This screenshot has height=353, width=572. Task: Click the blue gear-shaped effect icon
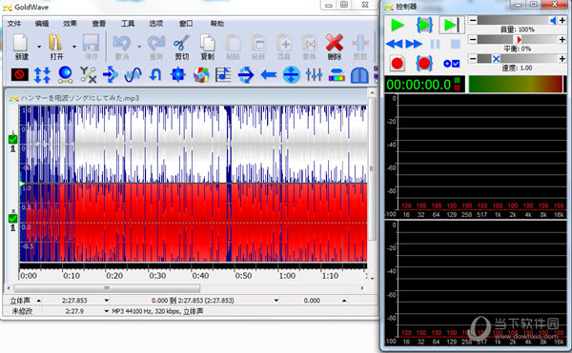click(178, 75)
